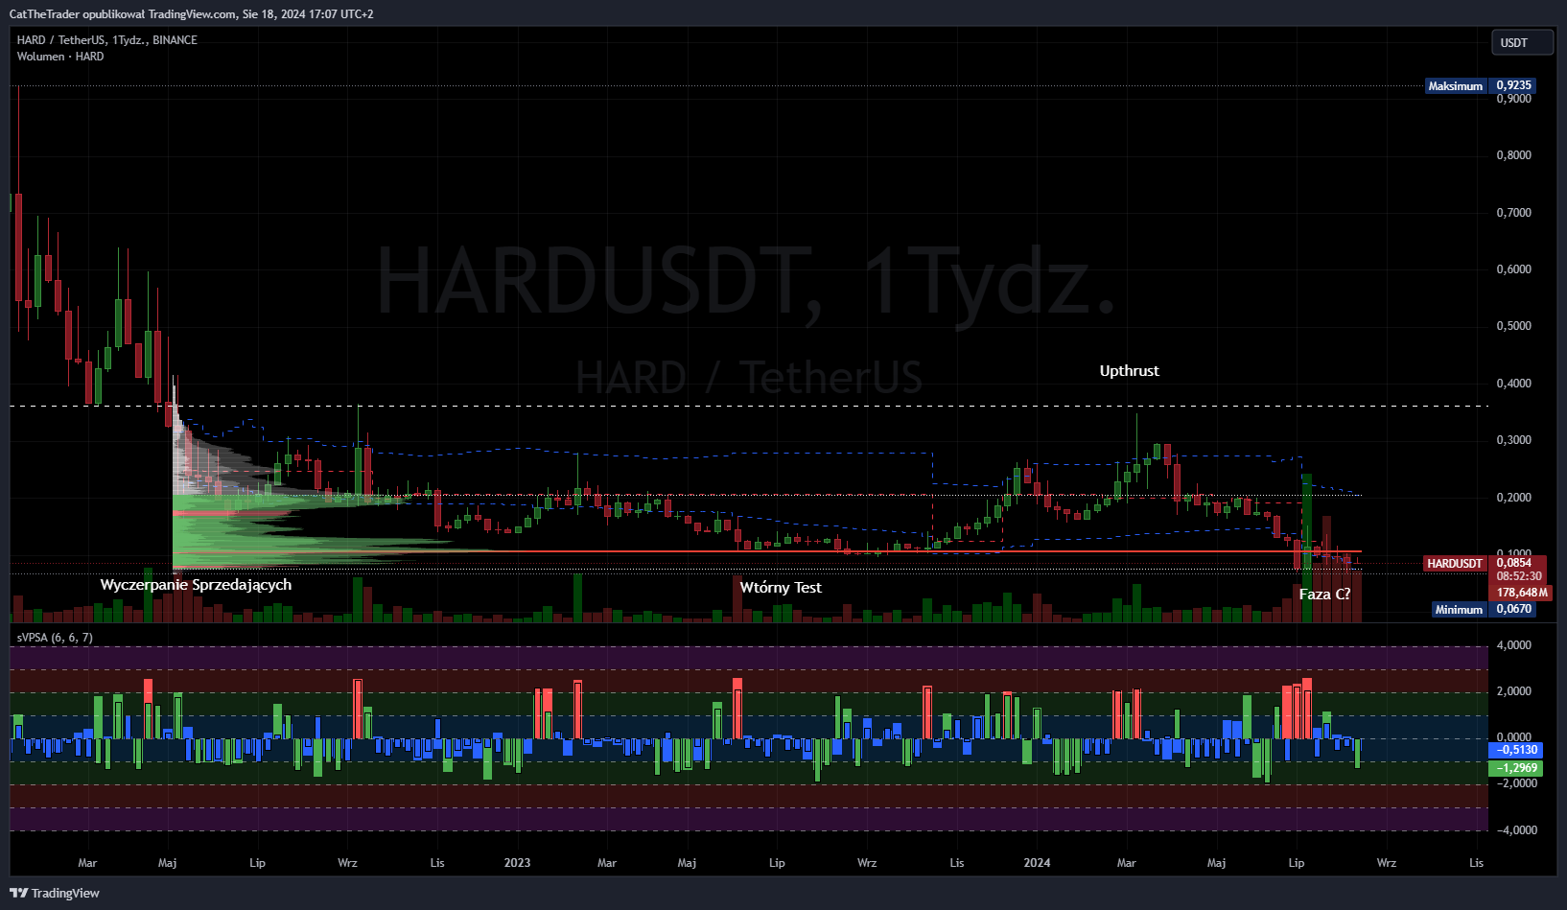Click the Maksimum price label

[x=1455, y=86]
